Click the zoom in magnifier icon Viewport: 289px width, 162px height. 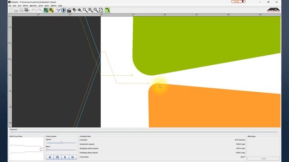click(x=90, y=10)
